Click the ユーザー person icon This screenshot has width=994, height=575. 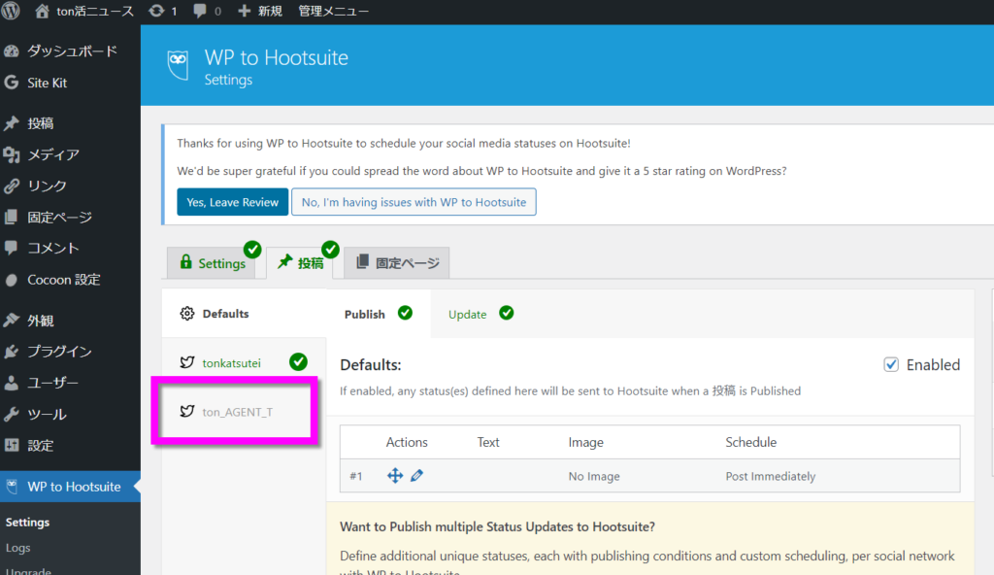pos(12,383)
